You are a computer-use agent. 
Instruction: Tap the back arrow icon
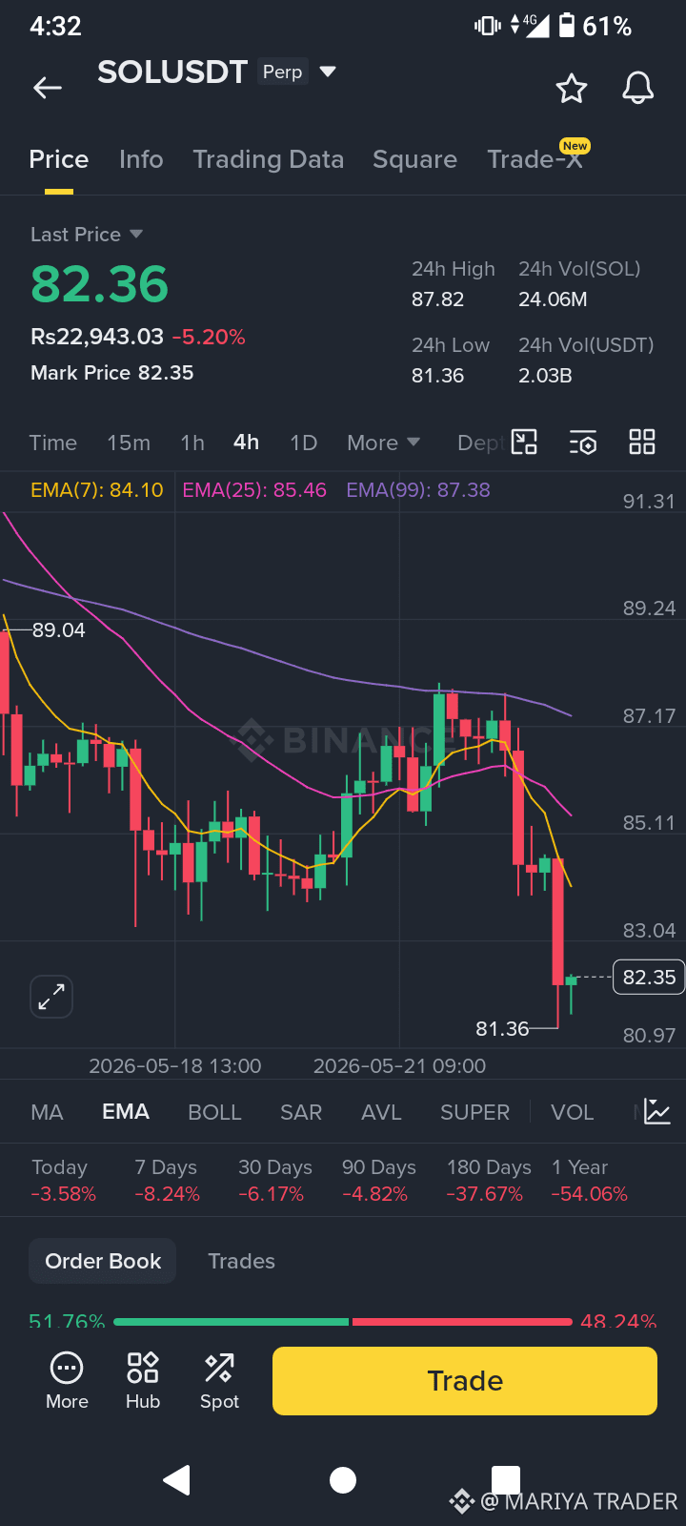(x=47, y=89)
